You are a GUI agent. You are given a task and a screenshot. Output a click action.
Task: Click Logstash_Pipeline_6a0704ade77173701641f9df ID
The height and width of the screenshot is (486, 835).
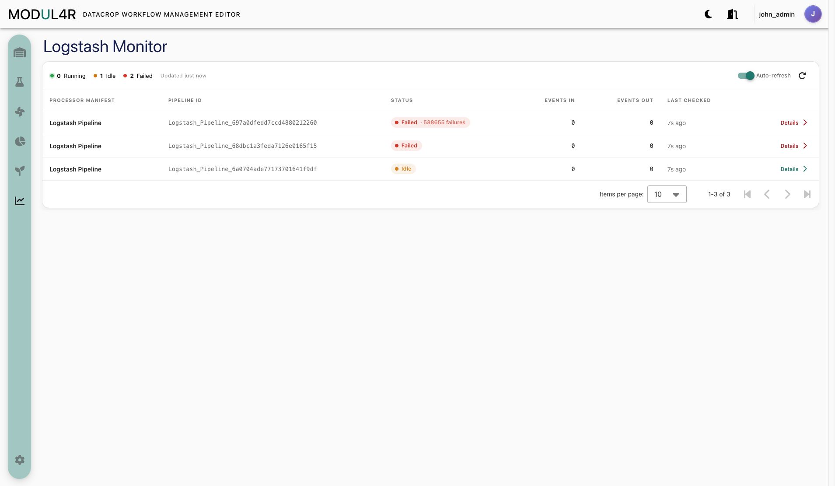pos(242,169)
